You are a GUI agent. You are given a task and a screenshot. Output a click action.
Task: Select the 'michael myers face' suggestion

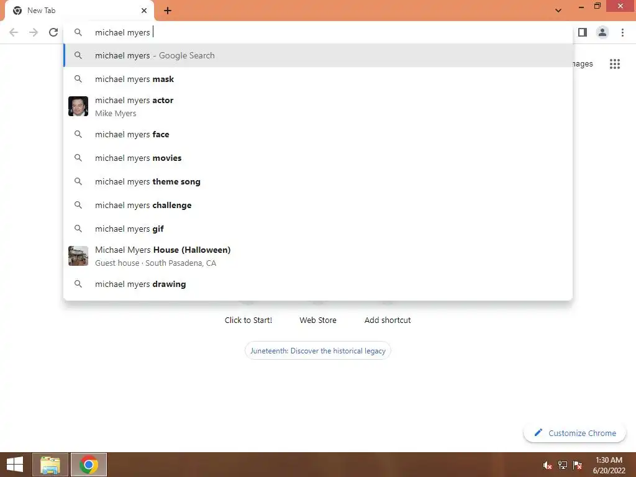click(x=318, y=134)
